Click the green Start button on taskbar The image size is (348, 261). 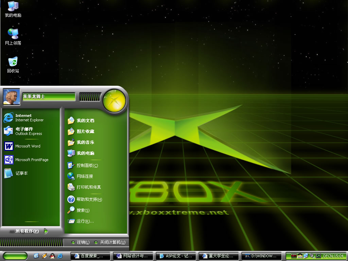click(15, 256)
